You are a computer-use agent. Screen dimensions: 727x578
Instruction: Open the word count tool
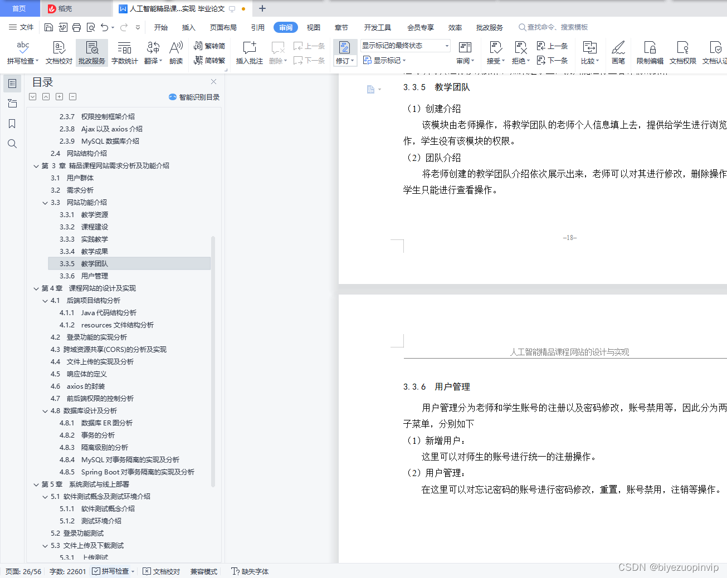(x=124, y=53)
